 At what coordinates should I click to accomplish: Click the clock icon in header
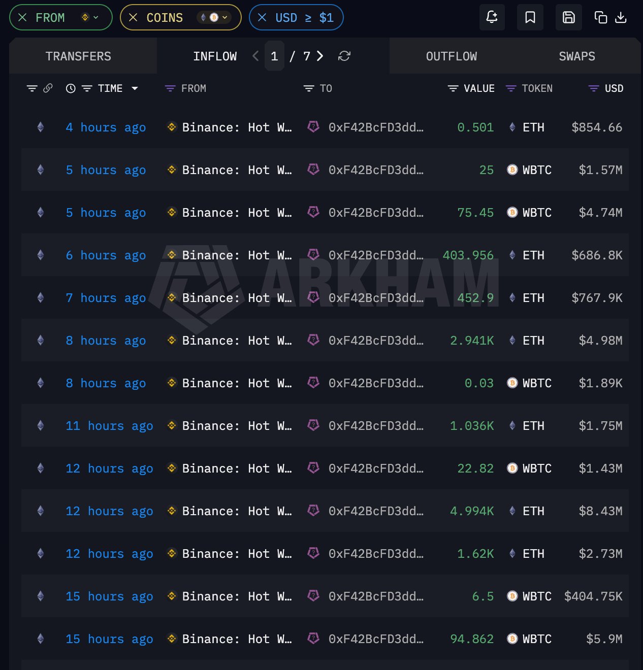71,88
